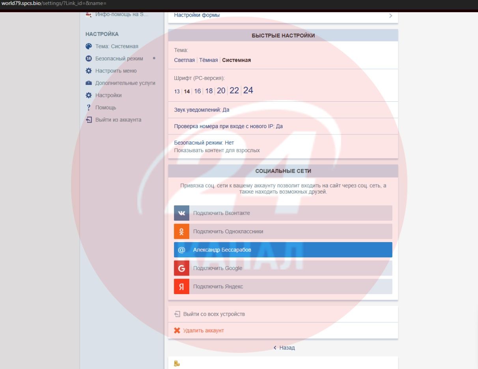Click the palette icon beside Тема: Системная
The image size is (478, 369).
point(89,46)
